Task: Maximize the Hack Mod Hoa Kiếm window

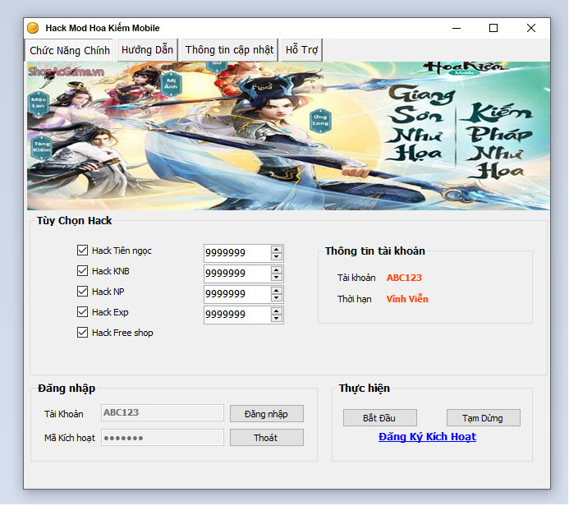Action: pos(493,28)
